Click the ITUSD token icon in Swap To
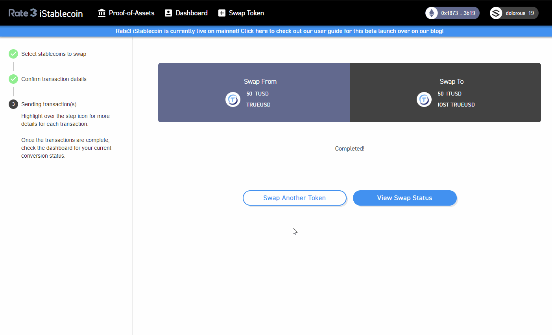This screenshot has width=552, height=335. click(424, 99)
